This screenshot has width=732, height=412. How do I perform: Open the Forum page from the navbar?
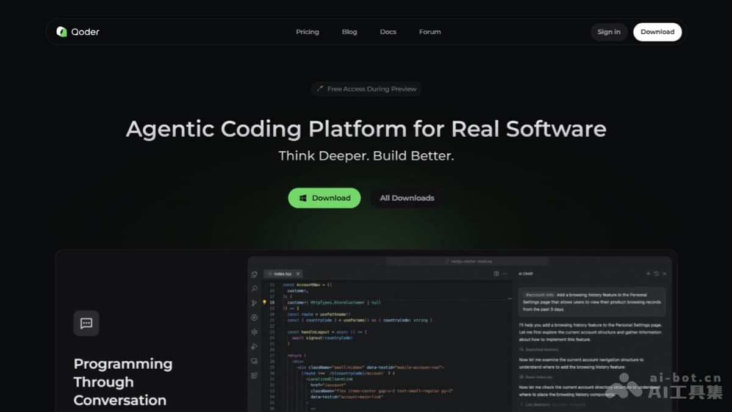[x=429, y=31]
